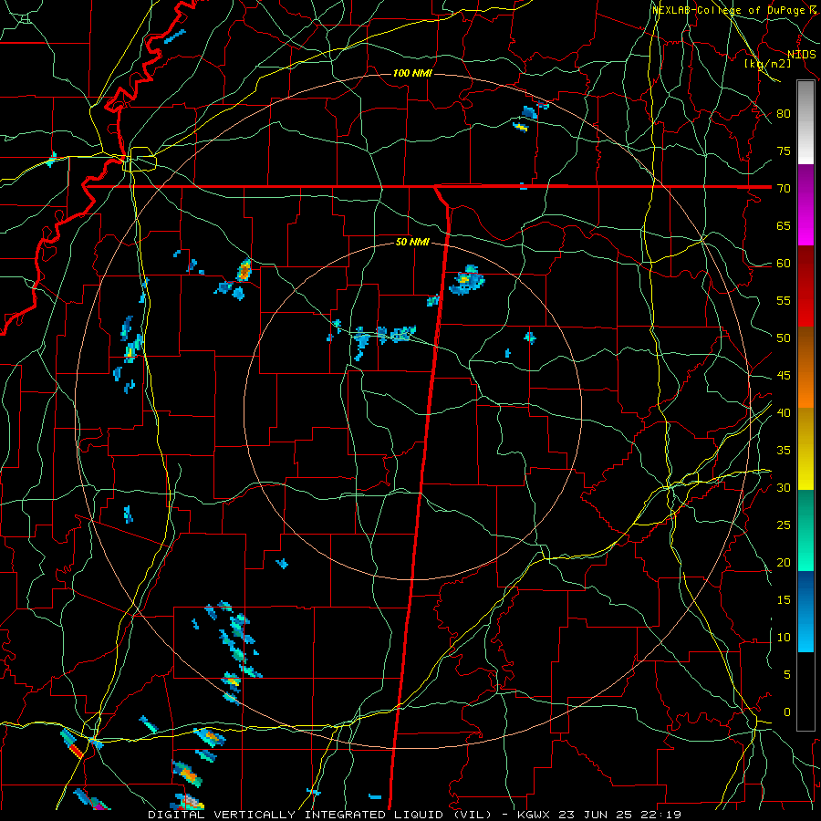
Task: Select the 20 value on the VIL scale
Action: [784, 562]
